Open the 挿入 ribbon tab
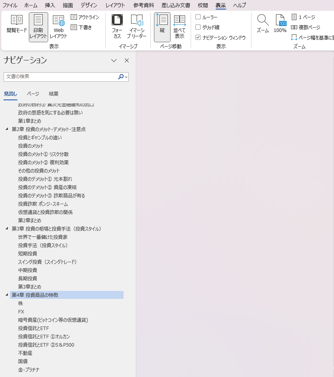334x377 pixels. click(50, 5)
